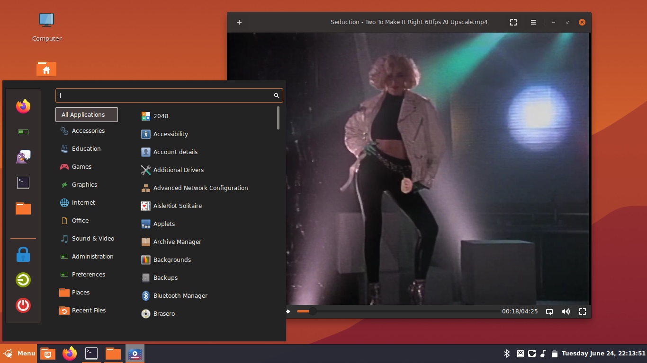Add a file with the player's plus button
The image size is (647, 363).
click(x=239, y=22)
